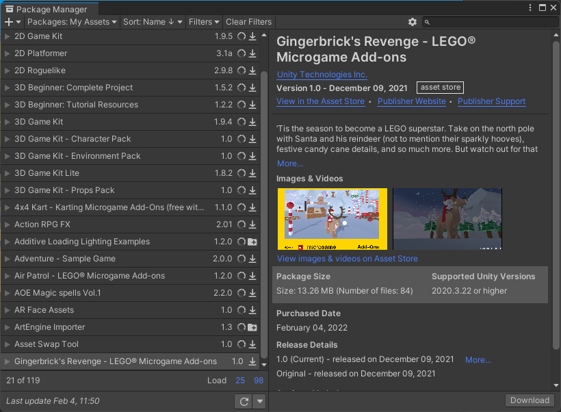Expand description with More... link

pos(290,164)
